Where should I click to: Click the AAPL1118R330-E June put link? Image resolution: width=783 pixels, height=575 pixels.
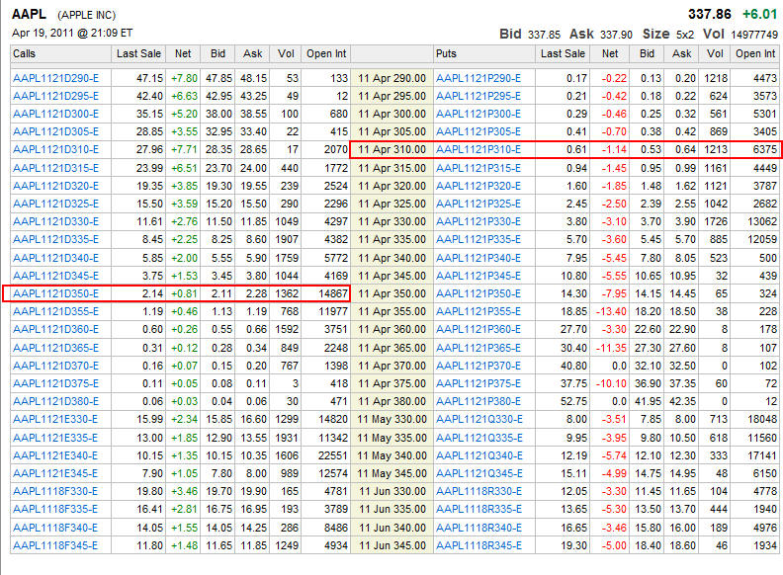478,491
